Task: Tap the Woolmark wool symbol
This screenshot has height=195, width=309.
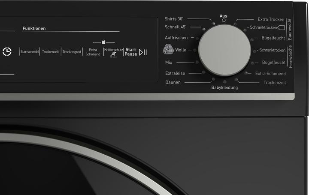Action: tap(168, 49)
